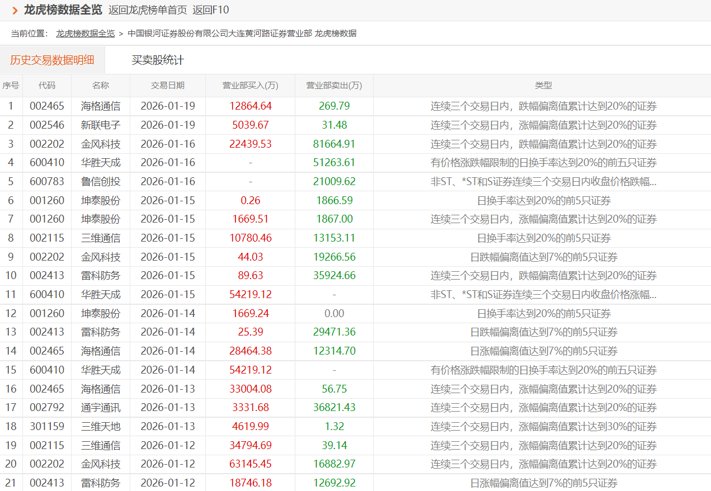Select the 交易日期 column header
The width and height of the screenshot is (711, 491).
(168, 86)
